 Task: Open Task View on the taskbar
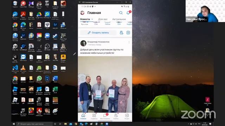tap(60, 124)
